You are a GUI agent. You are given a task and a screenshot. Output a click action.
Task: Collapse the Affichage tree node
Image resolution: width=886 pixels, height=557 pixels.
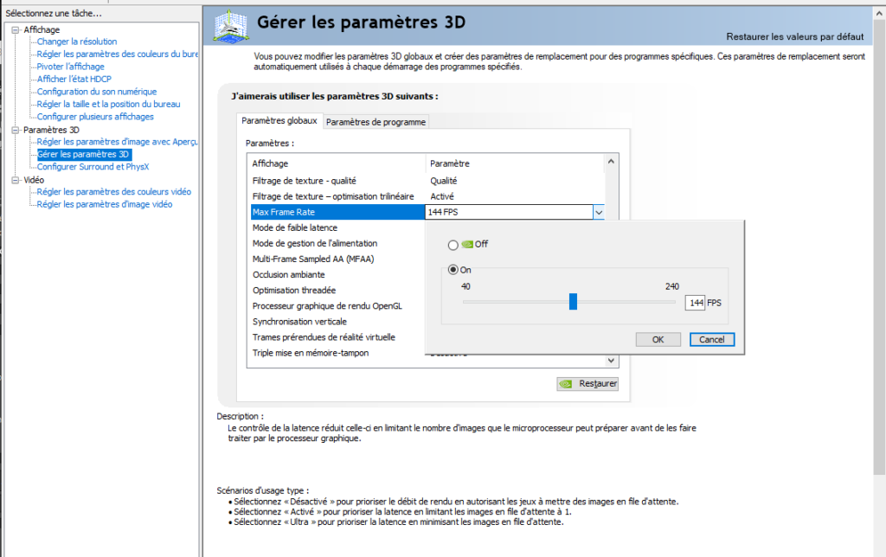point(15,29)
